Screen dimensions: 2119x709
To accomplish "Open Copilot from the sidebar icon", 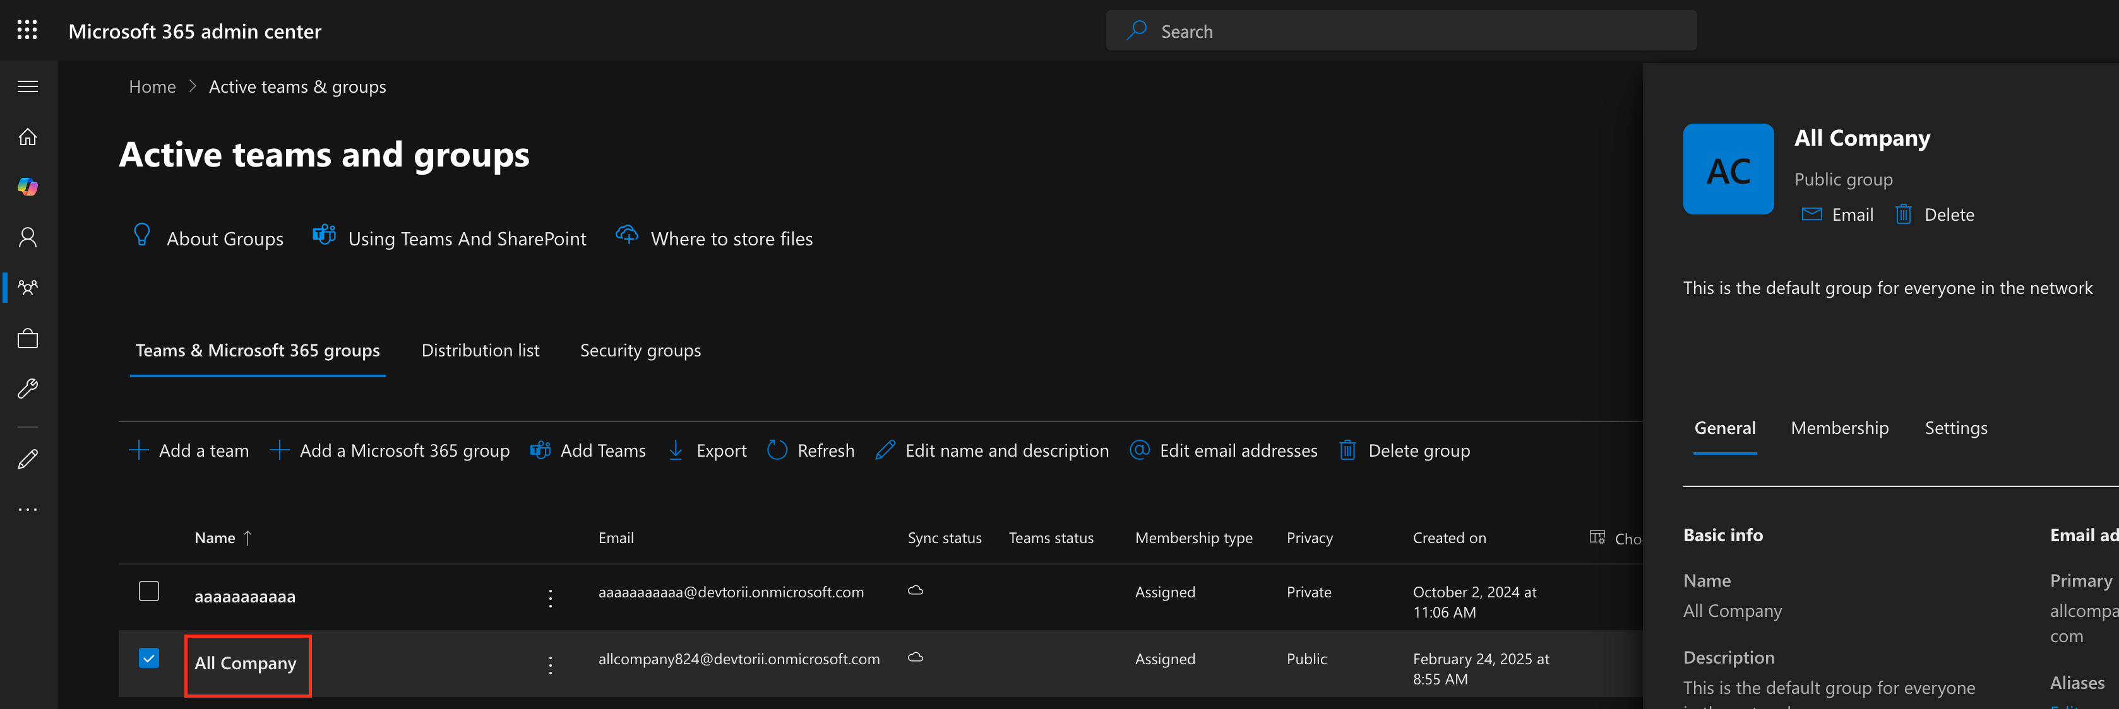I will [x=28, y=187].
